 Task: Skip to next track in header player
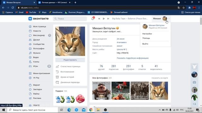[x=108, y=19]
